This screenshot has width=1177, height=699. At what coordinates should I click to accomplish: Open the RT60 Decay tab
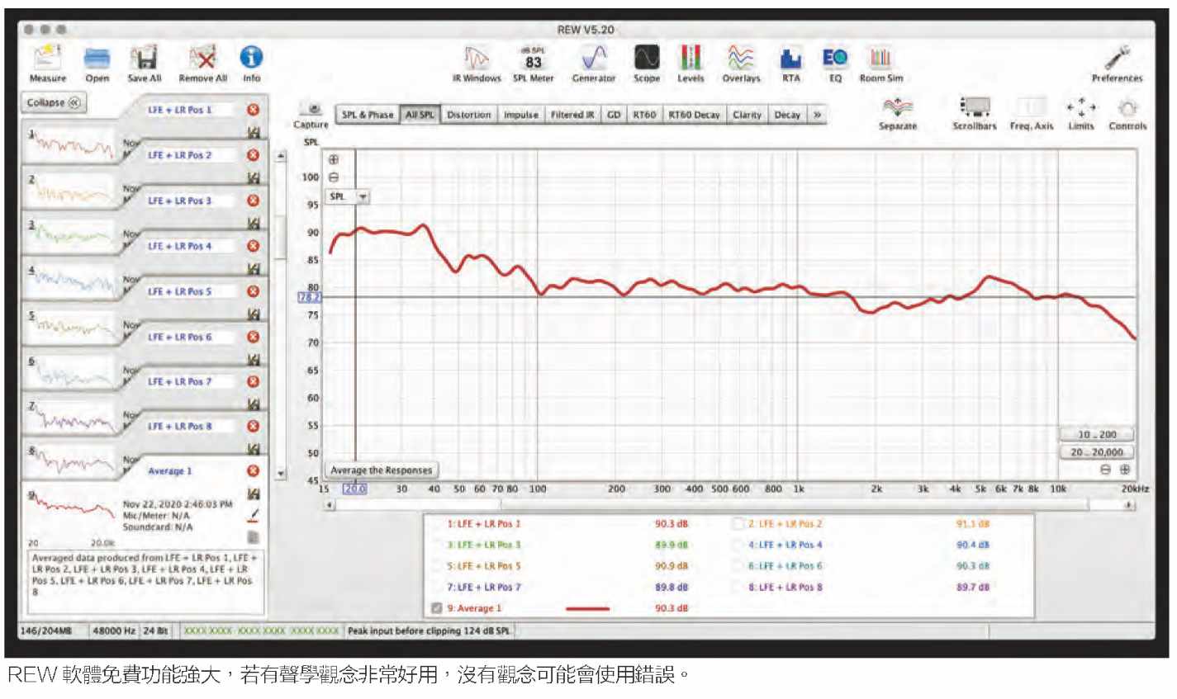[694, 116]
